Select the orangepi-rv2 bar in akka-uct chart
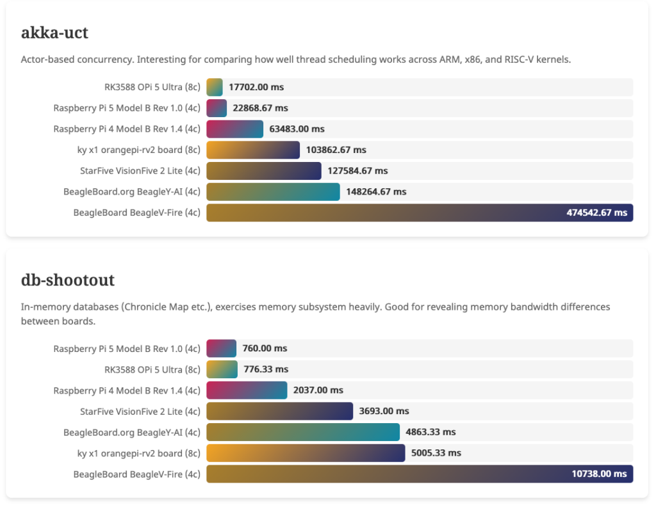This screenshot has height=505, width=656. coord(253,150)
